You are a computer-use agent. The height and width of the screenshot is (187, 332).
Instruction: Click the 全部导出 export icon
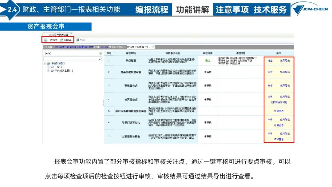tap(62, 40)
